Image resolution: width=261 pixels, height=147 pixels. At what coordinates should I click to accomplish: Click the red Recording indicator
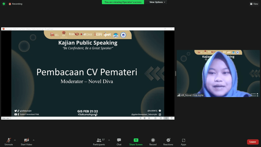(16, 4)
